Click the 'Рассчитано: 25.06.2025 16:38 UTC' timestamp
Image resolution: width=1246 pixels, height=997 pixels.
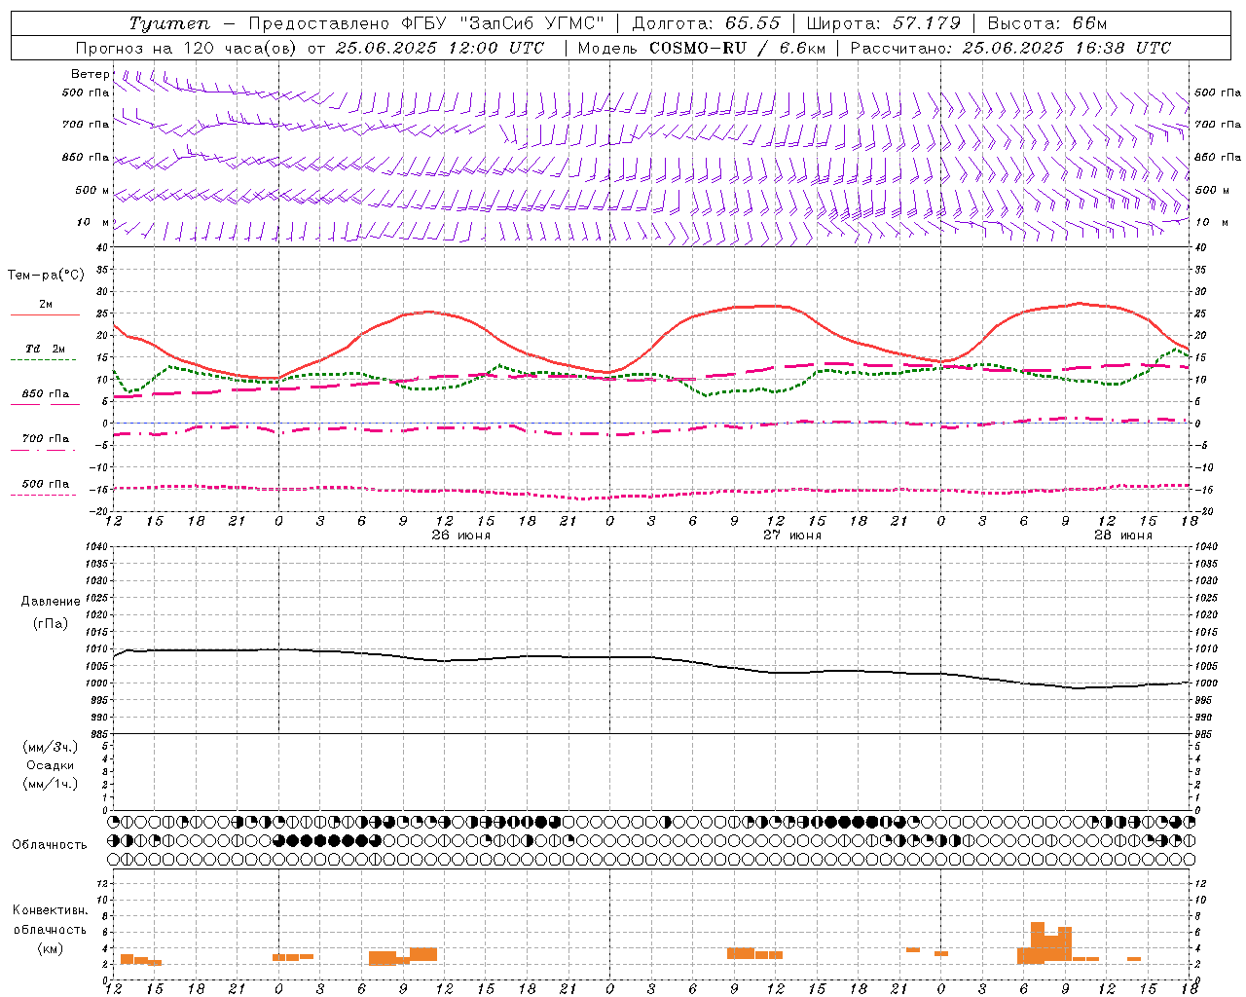click(x=1010, y=48)
